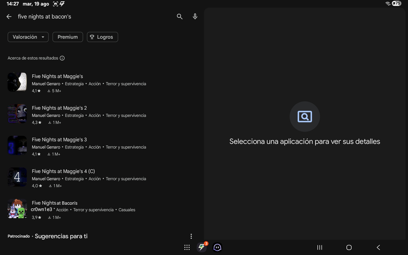Tap the screen-capture indicator icon in status bar
This screenshot has height=255, width=408.
55,4
